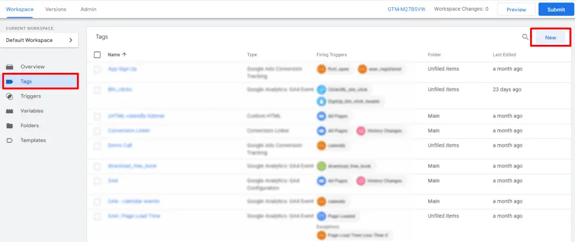This screenshot has width=575, height=242.
Task: Click the CURRENT WORKSPACE label
Action: pyautogui.click(x=30, y=28)
